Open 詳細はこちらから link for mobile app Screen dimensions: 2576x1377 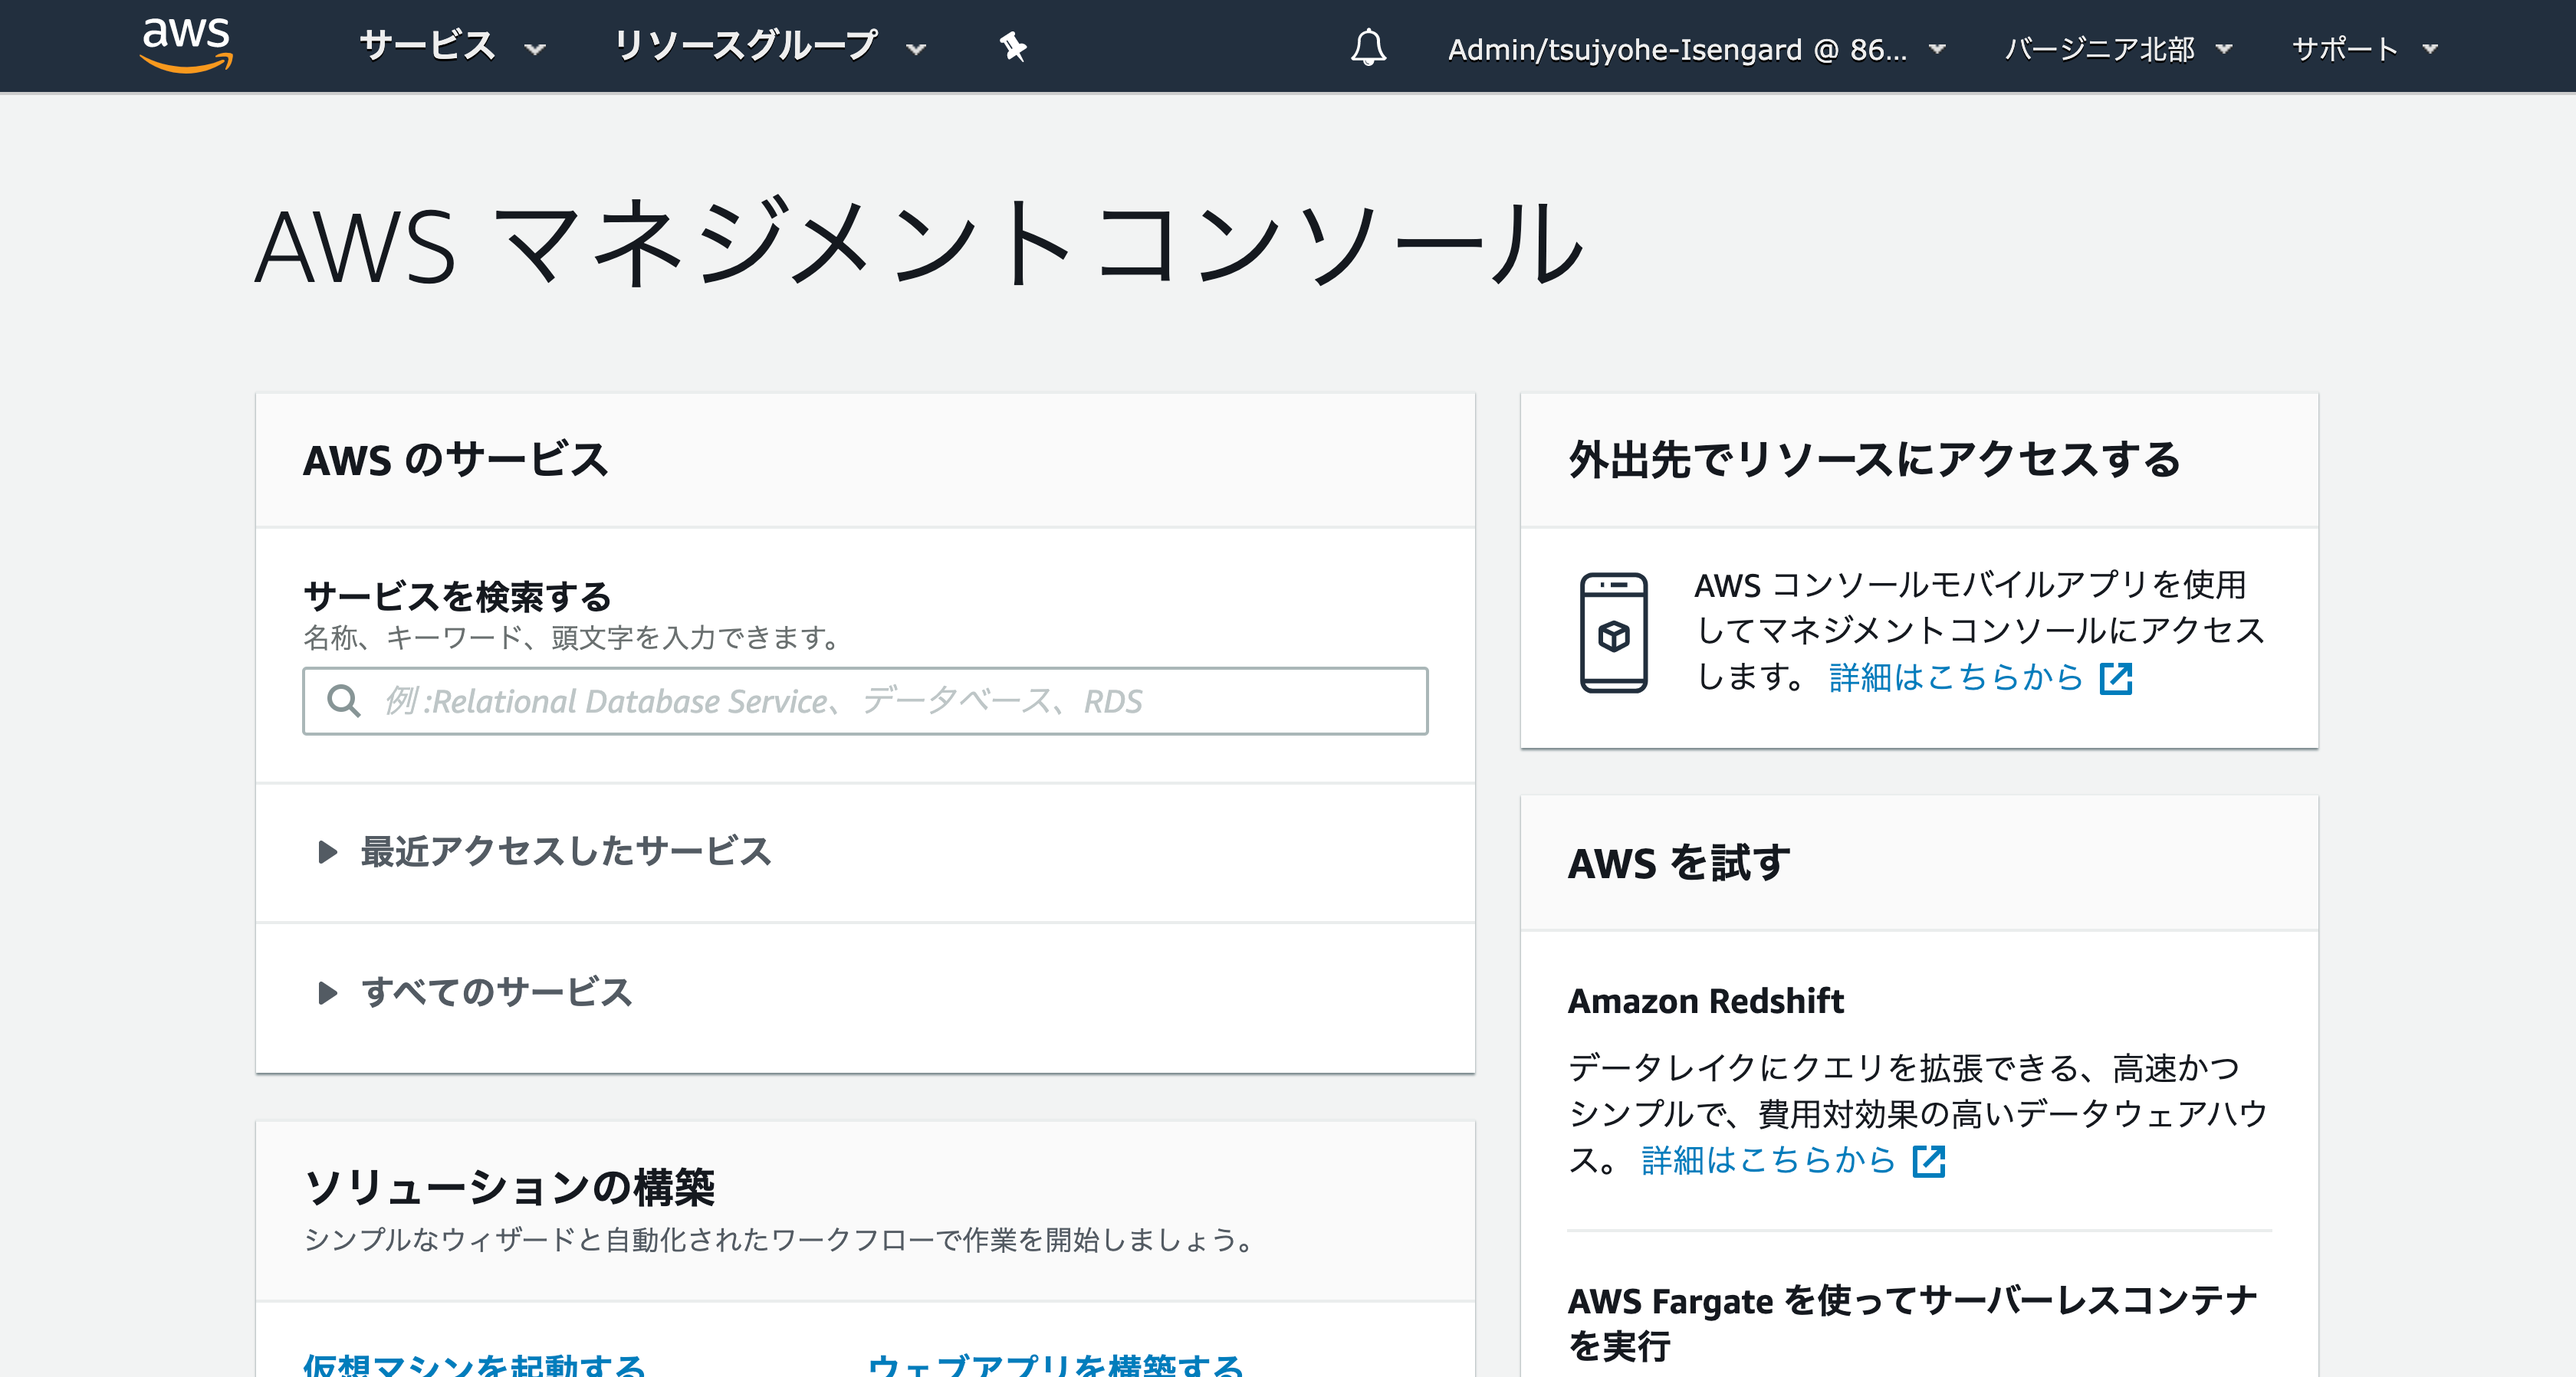(1955, 677)
